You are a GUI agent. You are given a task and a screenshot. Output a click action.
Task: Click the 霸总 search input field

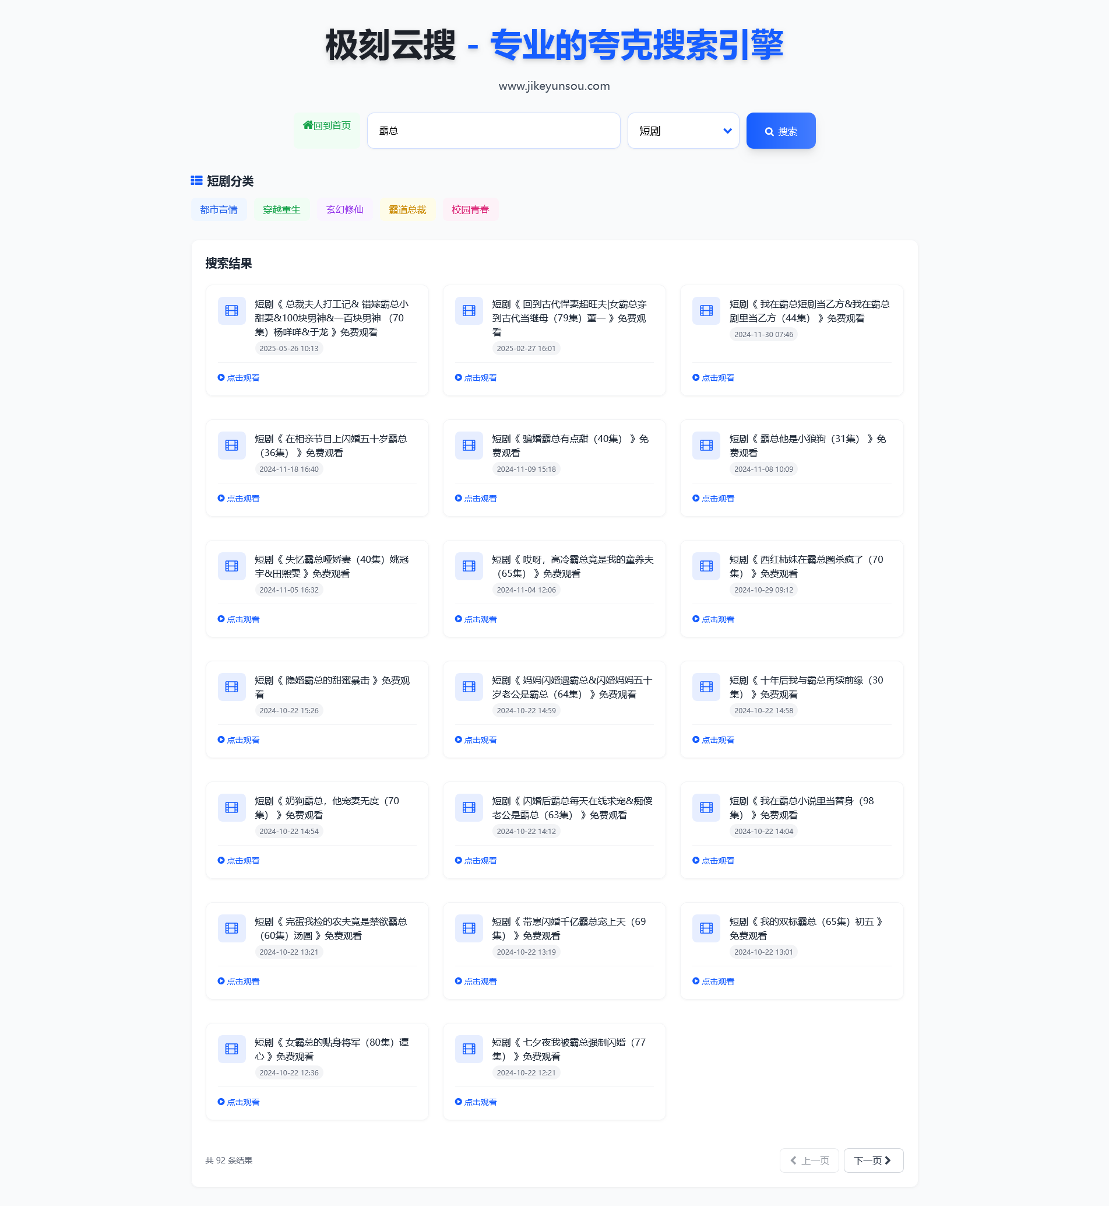tap(493, 130)
